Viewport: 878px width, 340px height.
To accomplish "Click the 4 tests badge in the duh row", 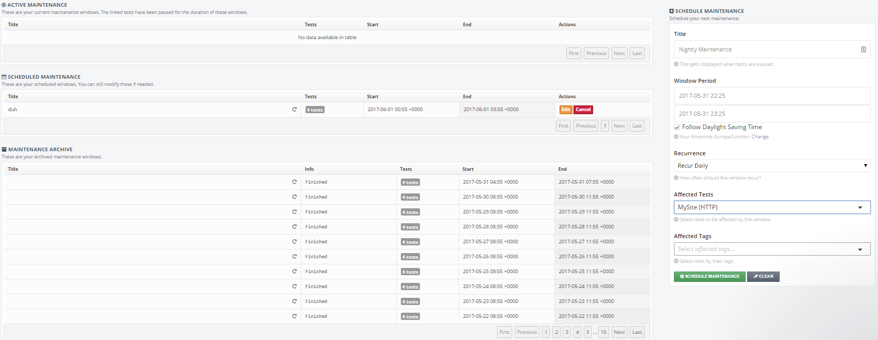I will click(315, 110).
